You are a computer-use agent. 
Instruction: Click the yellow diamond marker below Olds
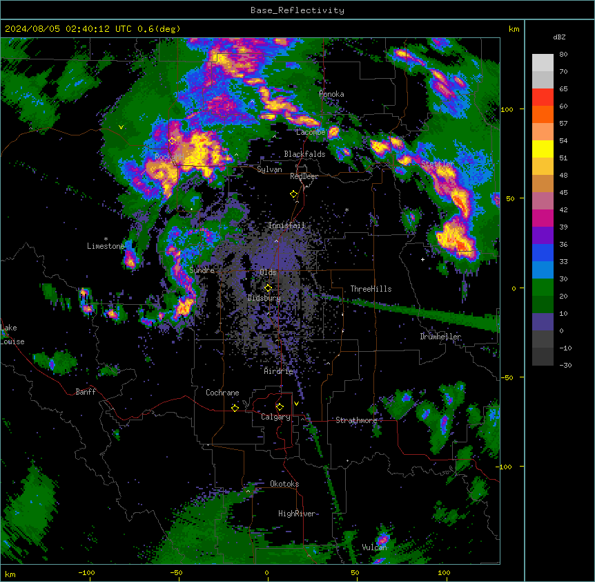pyautogui.click(x=268, y=288)
